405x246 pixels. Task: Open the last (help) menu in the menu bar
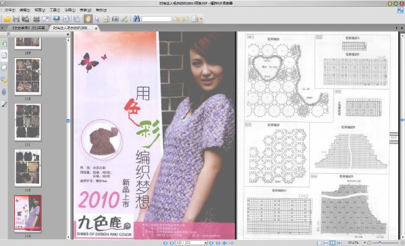(101, 10)
